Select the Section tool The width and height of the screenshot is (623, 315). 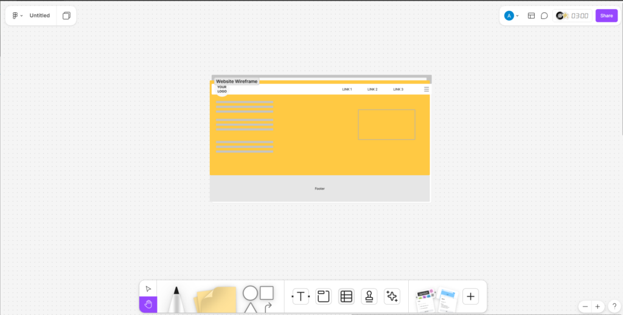tap(324, 296)
